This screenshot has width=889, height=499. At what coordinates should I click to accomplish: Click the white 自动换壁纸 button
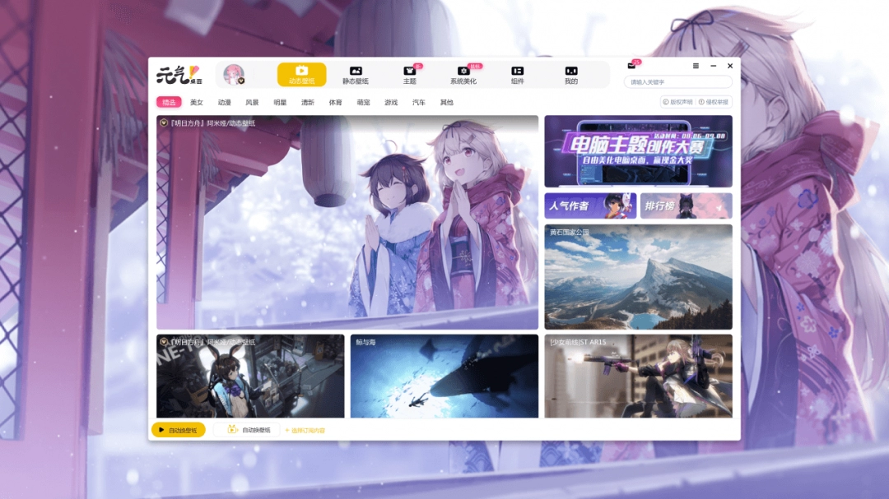coord(249,430)
